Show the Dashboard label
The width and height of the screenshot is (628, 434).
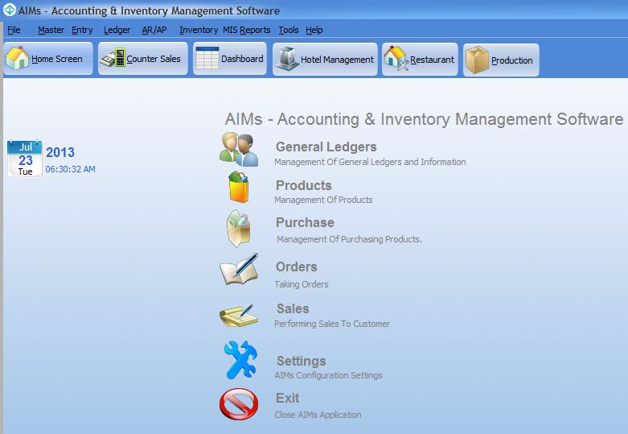click(x=242, y=59)
